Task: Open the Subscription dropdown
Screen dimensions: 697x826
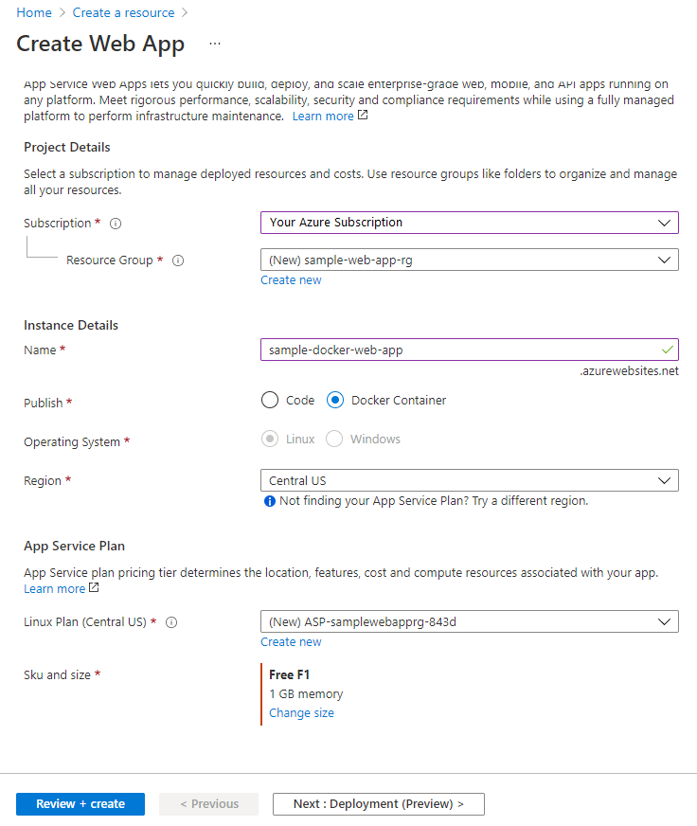Action: 470,223
